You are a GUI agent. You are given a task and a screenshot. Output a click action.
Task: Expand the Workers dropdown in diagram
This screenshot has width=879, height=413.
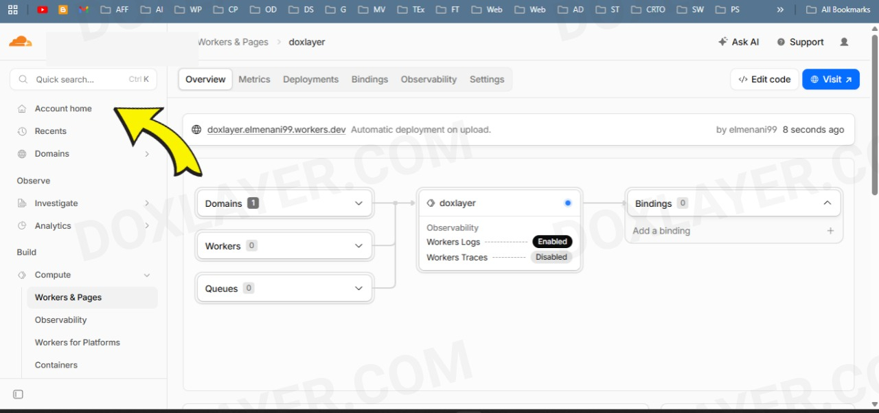click(358, 246)
